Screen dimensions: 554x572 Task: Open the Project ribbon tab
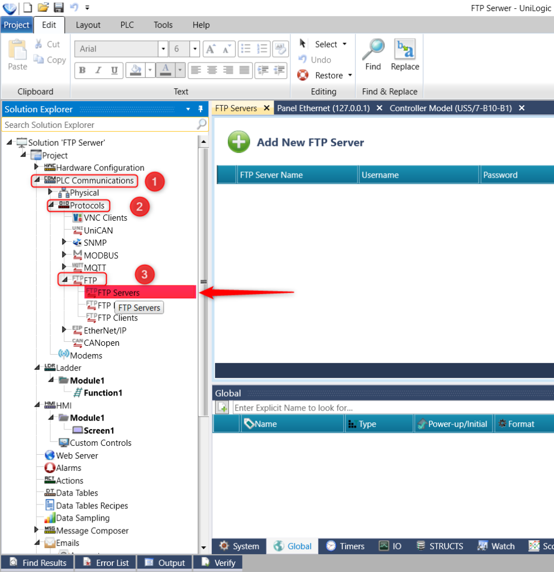click(17, 25)
